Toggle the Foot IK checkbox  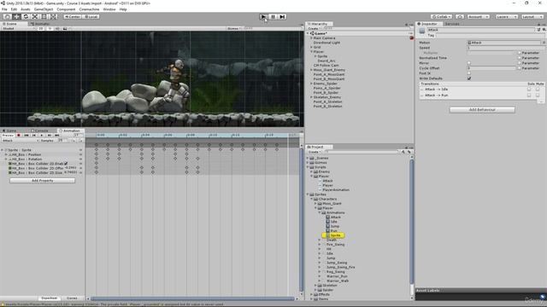(469, 73)
